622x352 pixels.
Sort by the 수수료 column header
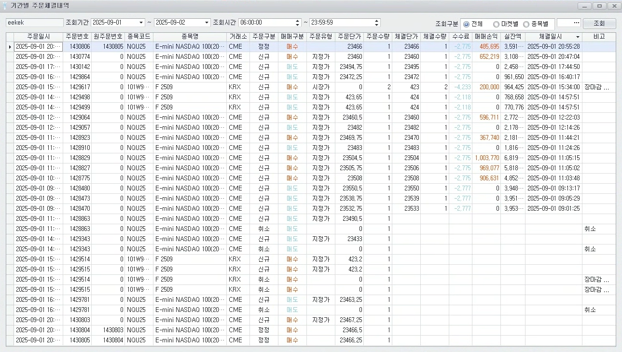[461, 37]
